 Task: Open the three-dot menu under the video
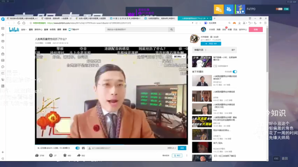point(187,155)
